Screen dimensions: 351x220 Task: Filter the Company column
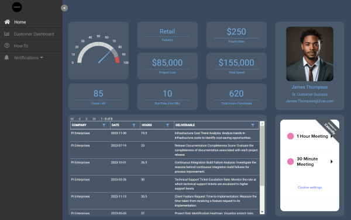coord(104,125)
